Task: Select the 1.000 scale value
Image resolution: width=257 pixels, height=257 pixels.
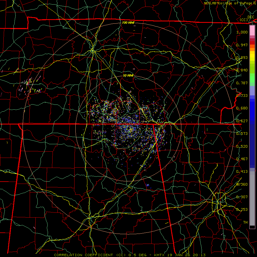Action: point(242,32)
